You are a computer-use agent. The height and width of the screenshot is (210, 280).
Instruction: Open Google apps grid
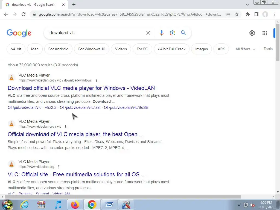[265, 33]
